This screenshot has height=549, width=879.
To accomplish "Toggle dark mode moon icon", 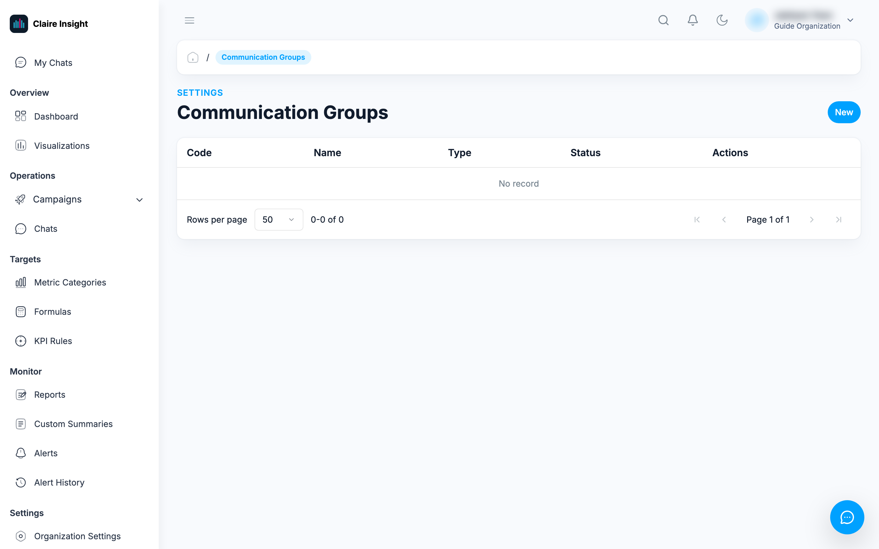I will coord(722,20).
